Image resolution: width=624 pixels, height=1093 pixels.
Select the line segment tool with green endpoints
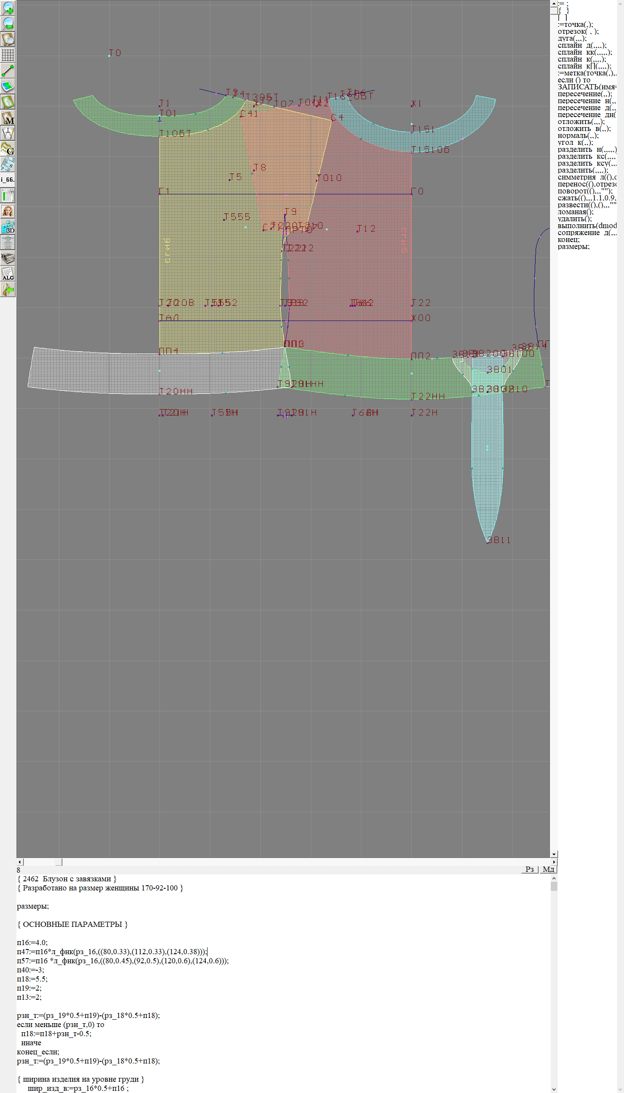pos(8,71)
